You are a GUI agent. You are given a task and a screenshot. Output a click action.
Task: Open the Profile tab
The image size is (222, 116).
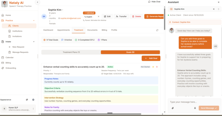point(114,30)
